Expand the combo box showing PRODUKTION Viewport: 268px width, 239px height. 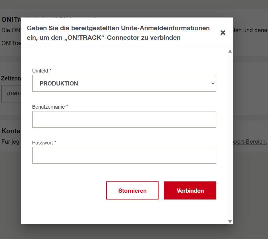coord(124,84)
